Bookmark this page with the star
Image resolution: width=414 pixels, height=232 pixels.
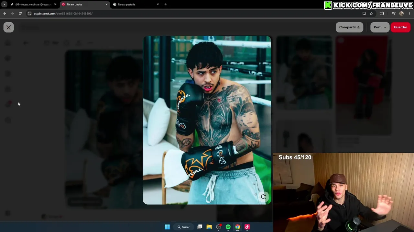coord(371,14)
